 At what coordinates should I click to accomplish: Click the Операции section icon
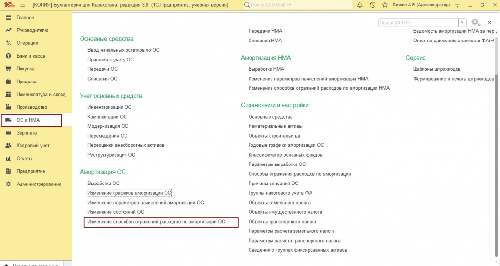pyautogui.click(x=9, y=43)
